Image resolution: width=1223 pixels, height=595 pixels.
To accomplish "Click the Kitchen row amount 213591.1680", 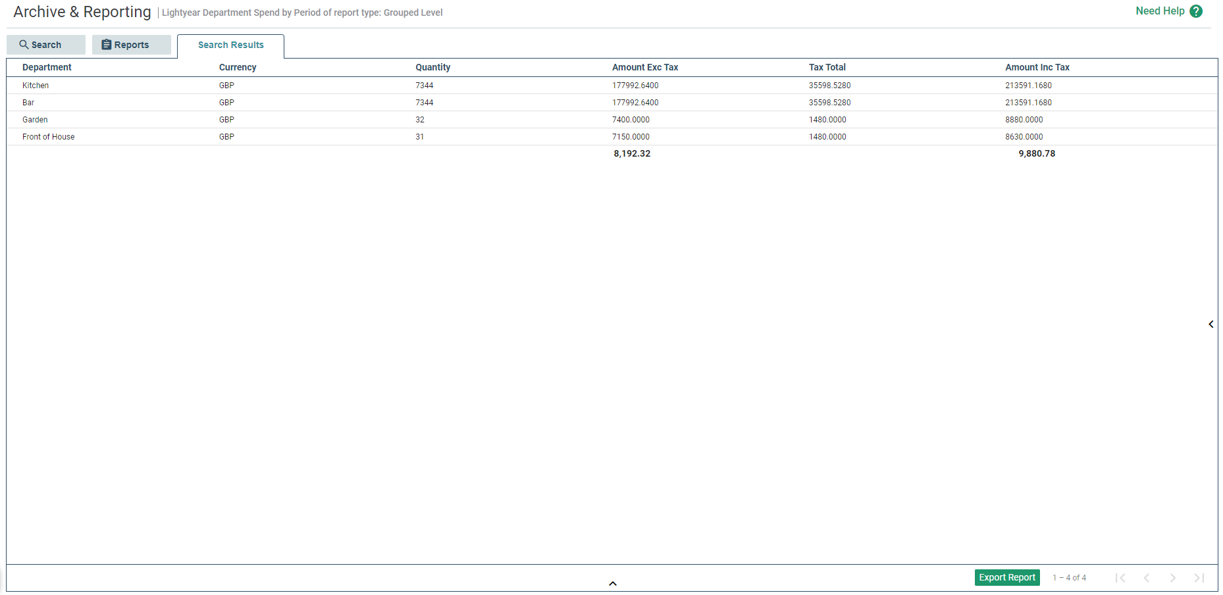I will pyautogui.click(x=1028, y=86).
